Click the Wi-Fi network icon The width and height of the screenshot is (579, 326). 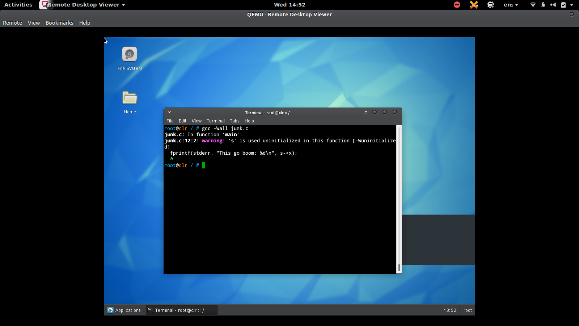[x=533, y=5]
